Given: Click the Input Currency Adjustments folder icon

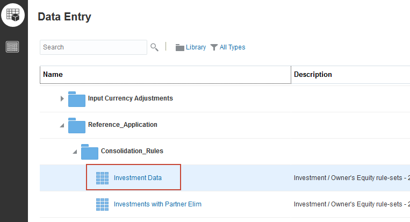Looking at the screenshot, I should click(x=77, y=99).
